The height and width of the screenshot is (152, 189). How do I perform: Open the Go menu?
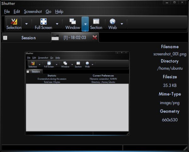(48, 12)
